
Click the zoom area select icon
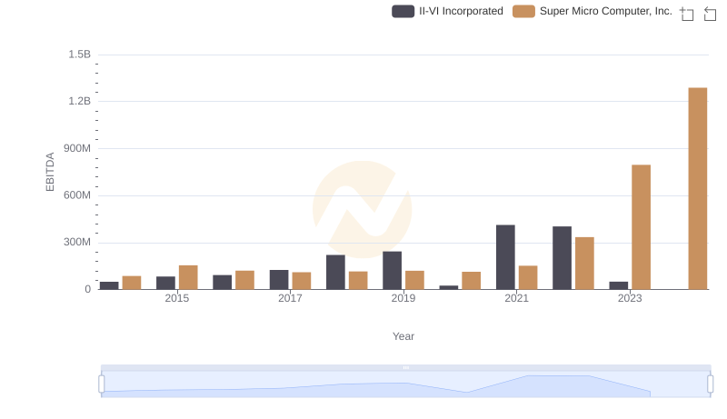point(687,14)
